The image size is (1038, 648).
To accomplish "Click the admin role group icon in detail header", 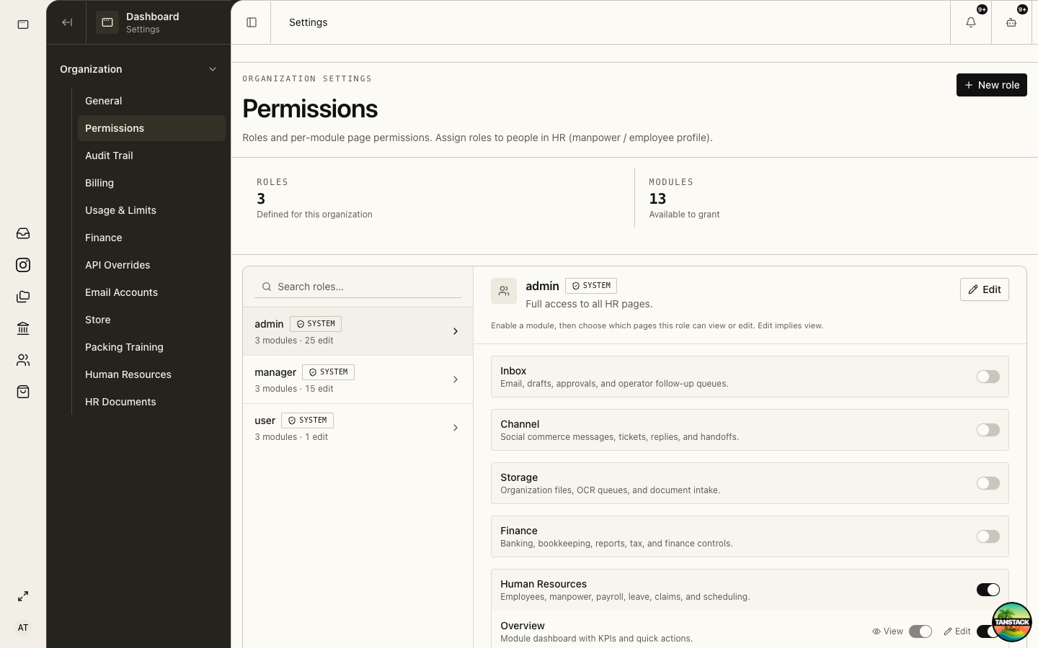I will tap(504, 291).
